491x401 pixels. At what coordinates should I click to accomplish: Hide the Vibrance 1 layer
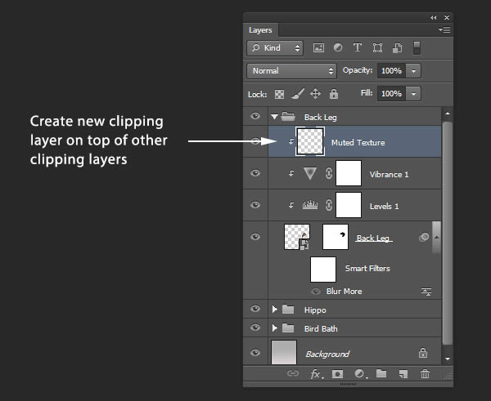(x=255, y=173)
